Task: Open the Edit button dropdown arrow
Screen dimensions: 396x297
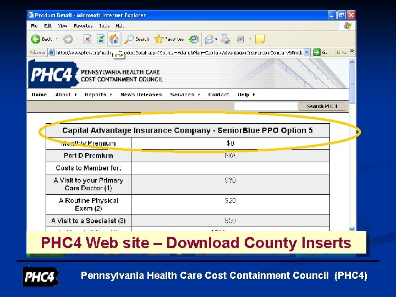Action: pos(250,39)
